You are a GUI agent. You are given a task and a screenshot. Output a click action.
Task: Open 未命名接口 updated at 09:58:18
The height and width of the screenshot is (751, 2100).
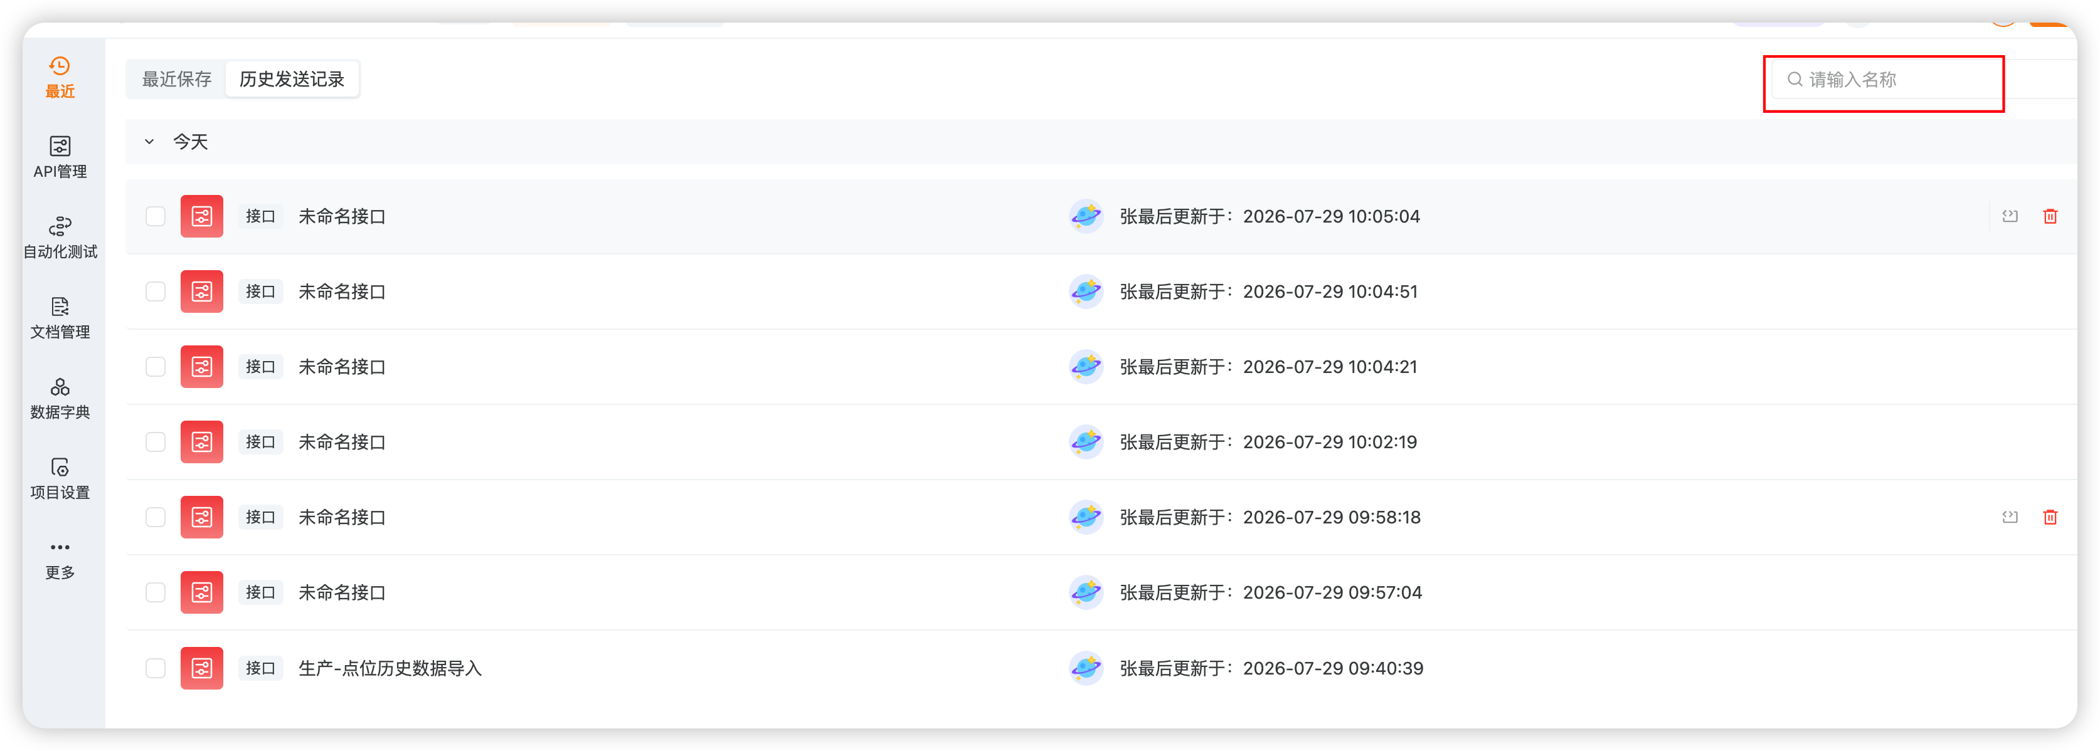coord(342,517)
